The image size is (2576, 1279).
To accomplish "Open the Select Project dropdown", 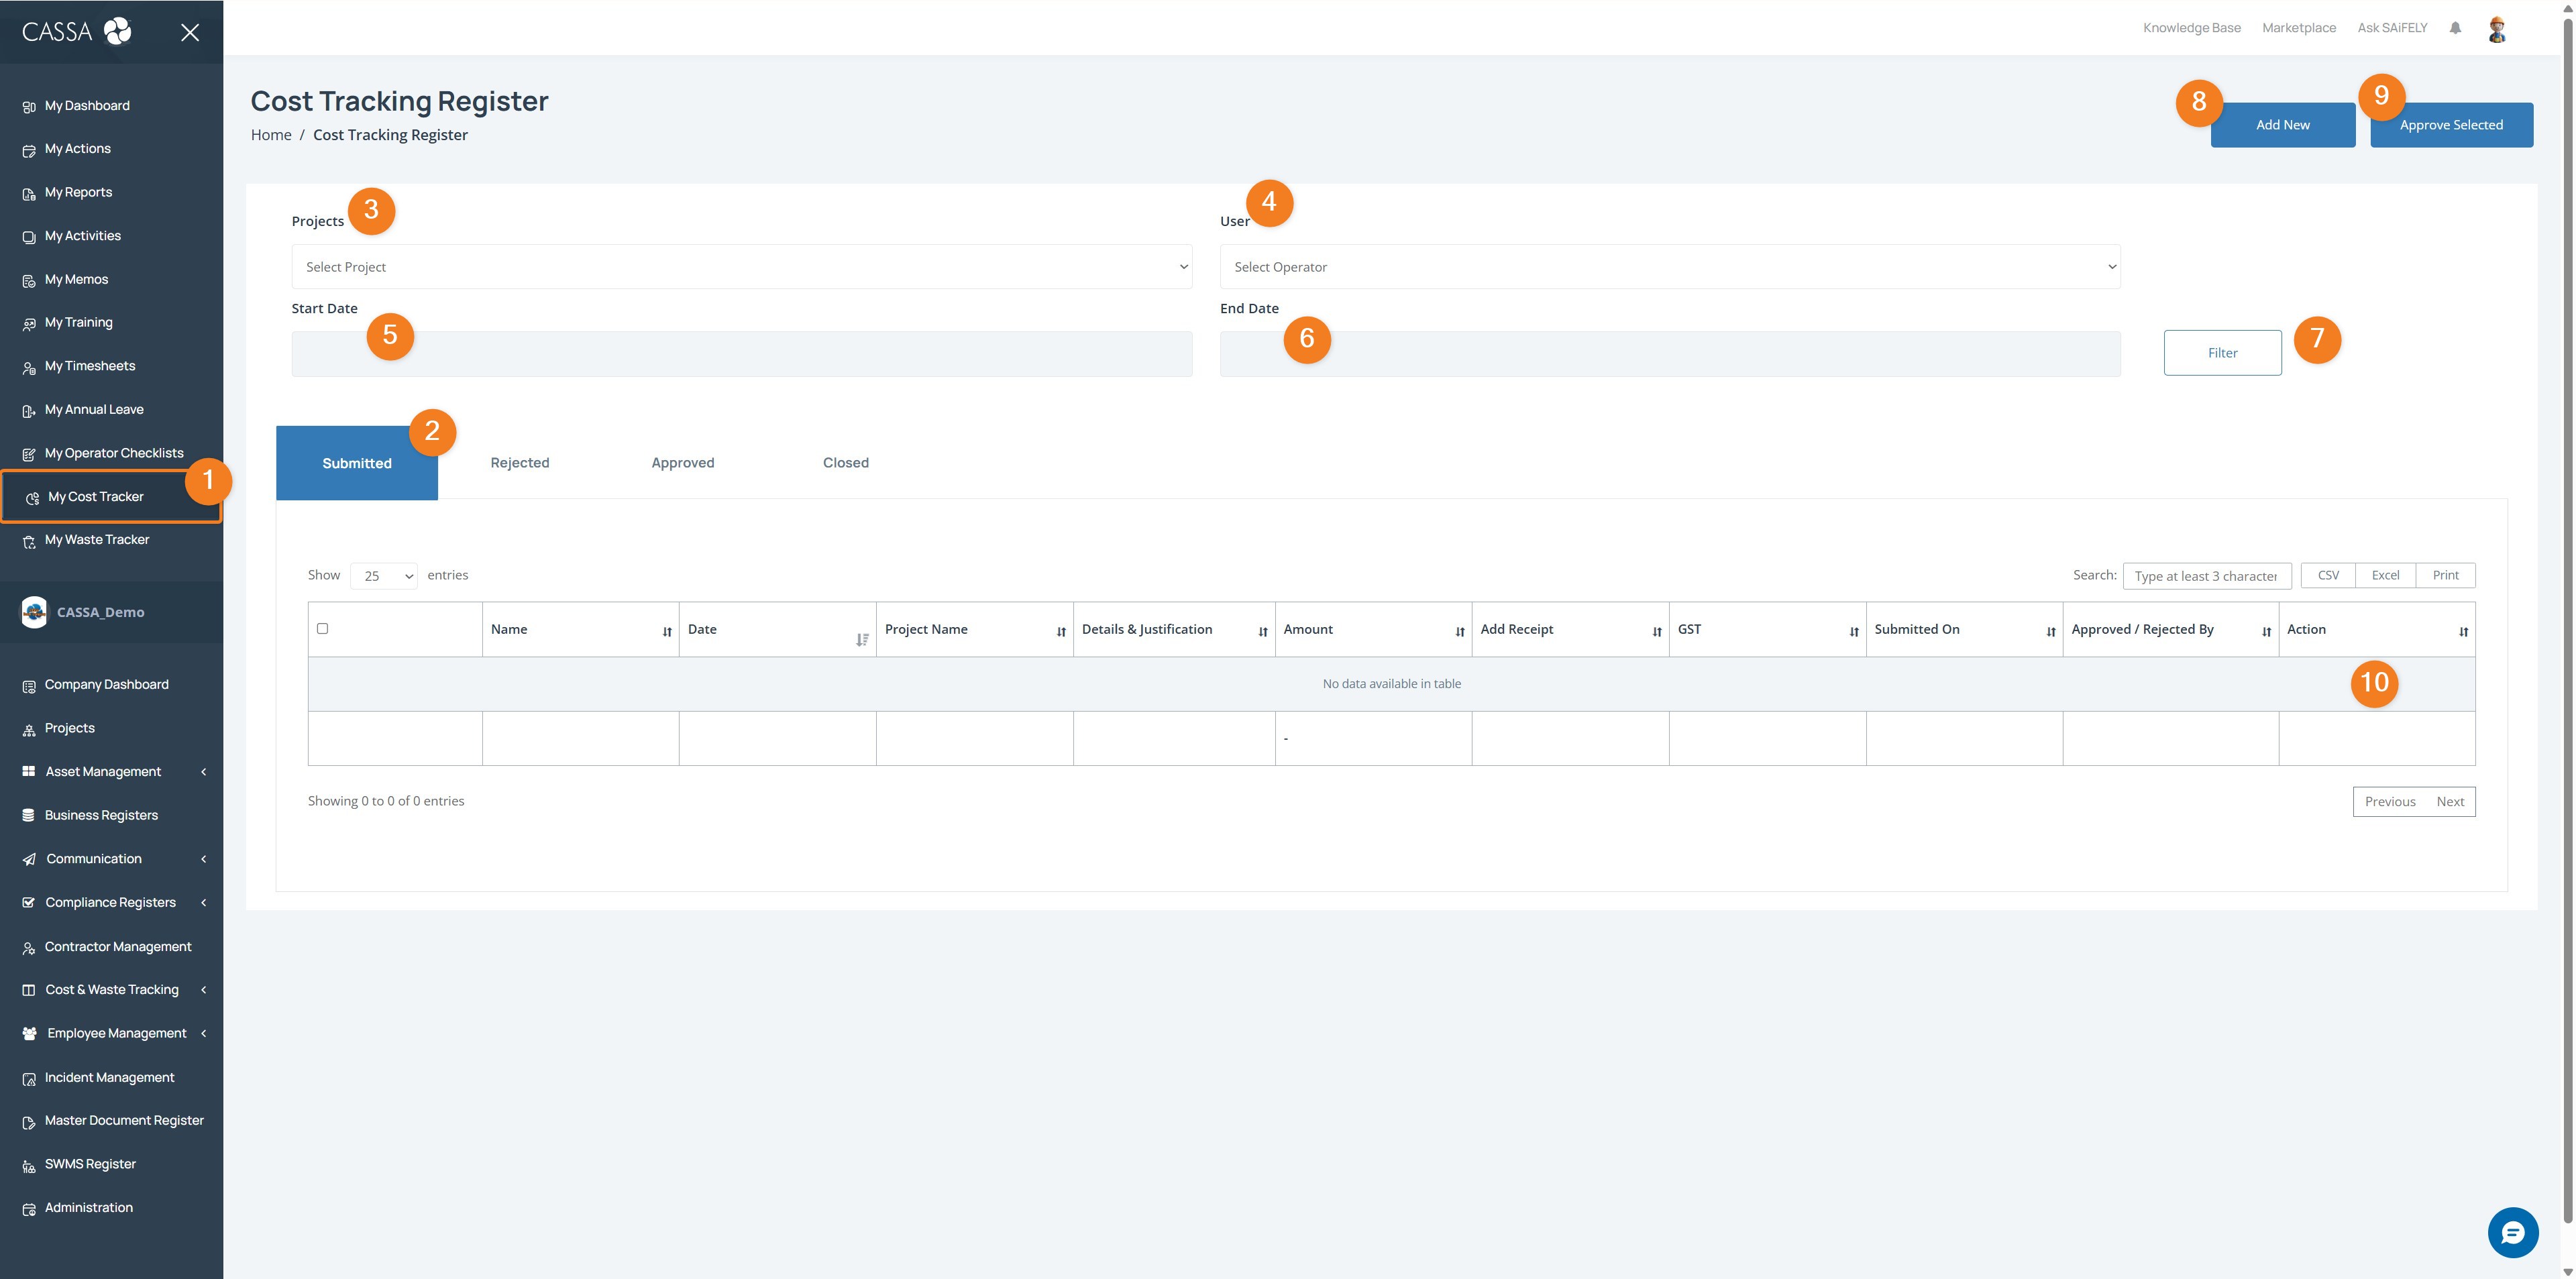I will click(x=741, y=266).
